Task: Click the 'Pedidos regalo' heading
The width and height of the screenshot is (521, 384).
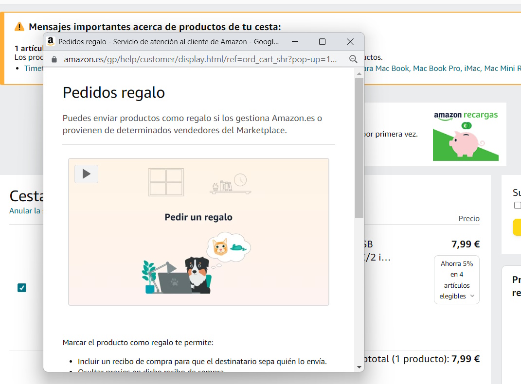Action: coord(114,92)
